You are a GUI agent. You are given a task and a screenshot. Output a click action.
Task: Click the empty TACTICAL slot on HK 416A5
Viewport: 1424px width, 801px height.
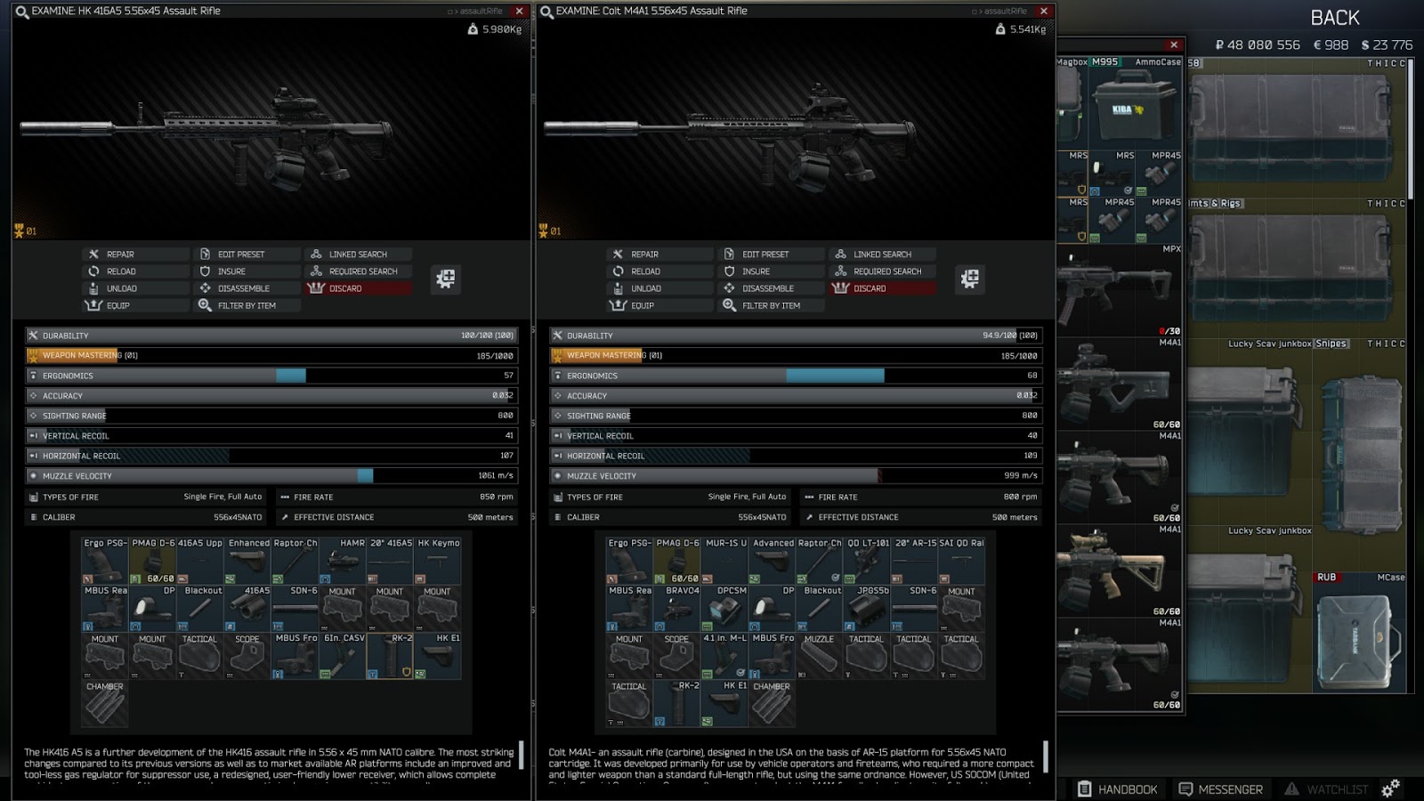[x=200, y=656]
